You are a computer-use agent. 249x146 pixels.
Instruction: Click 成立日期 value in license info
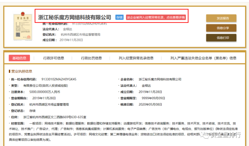pos(150,92)
